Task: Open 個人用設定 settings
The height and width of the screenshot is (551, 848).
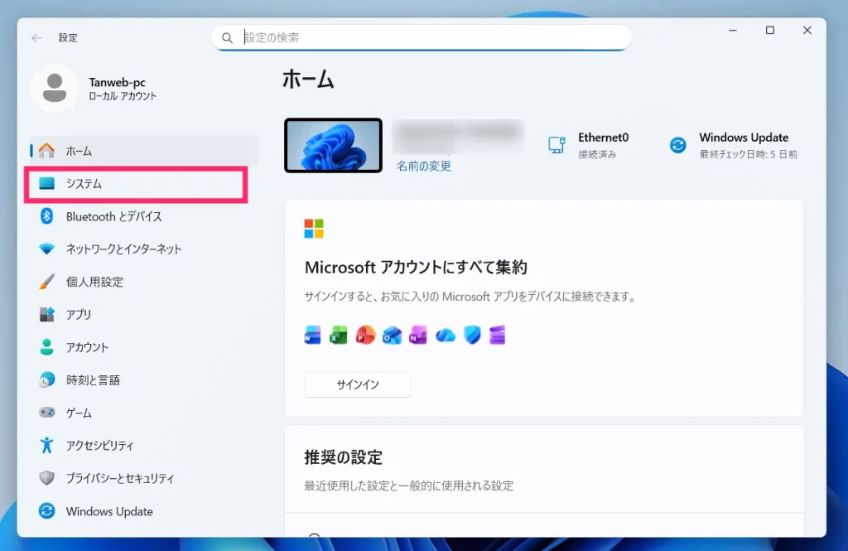Action: (144, 282)
